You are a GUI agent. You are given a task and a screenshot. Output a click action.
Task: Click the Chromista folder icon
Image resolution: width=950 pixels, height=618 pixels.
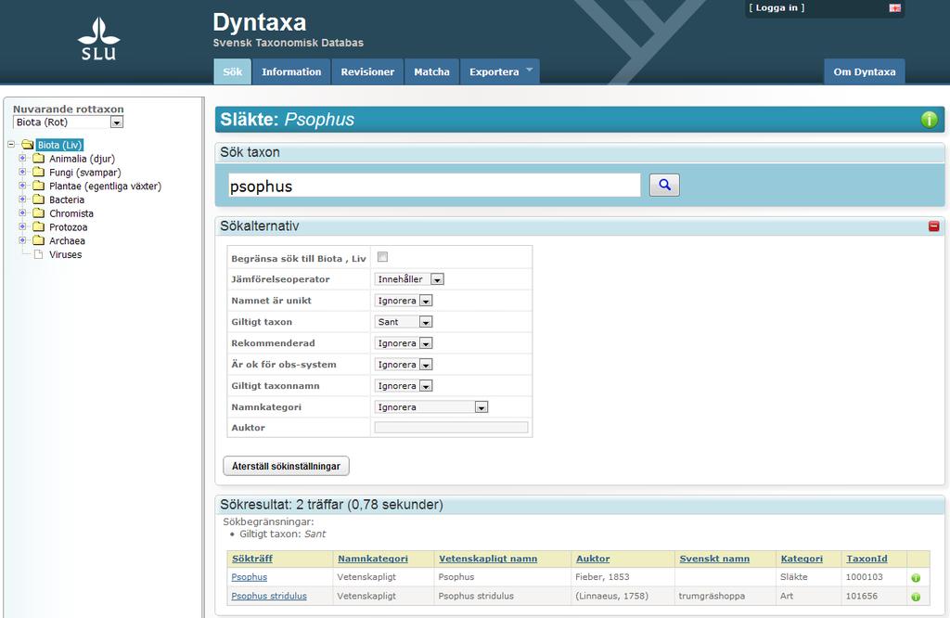tap(39, 212)
